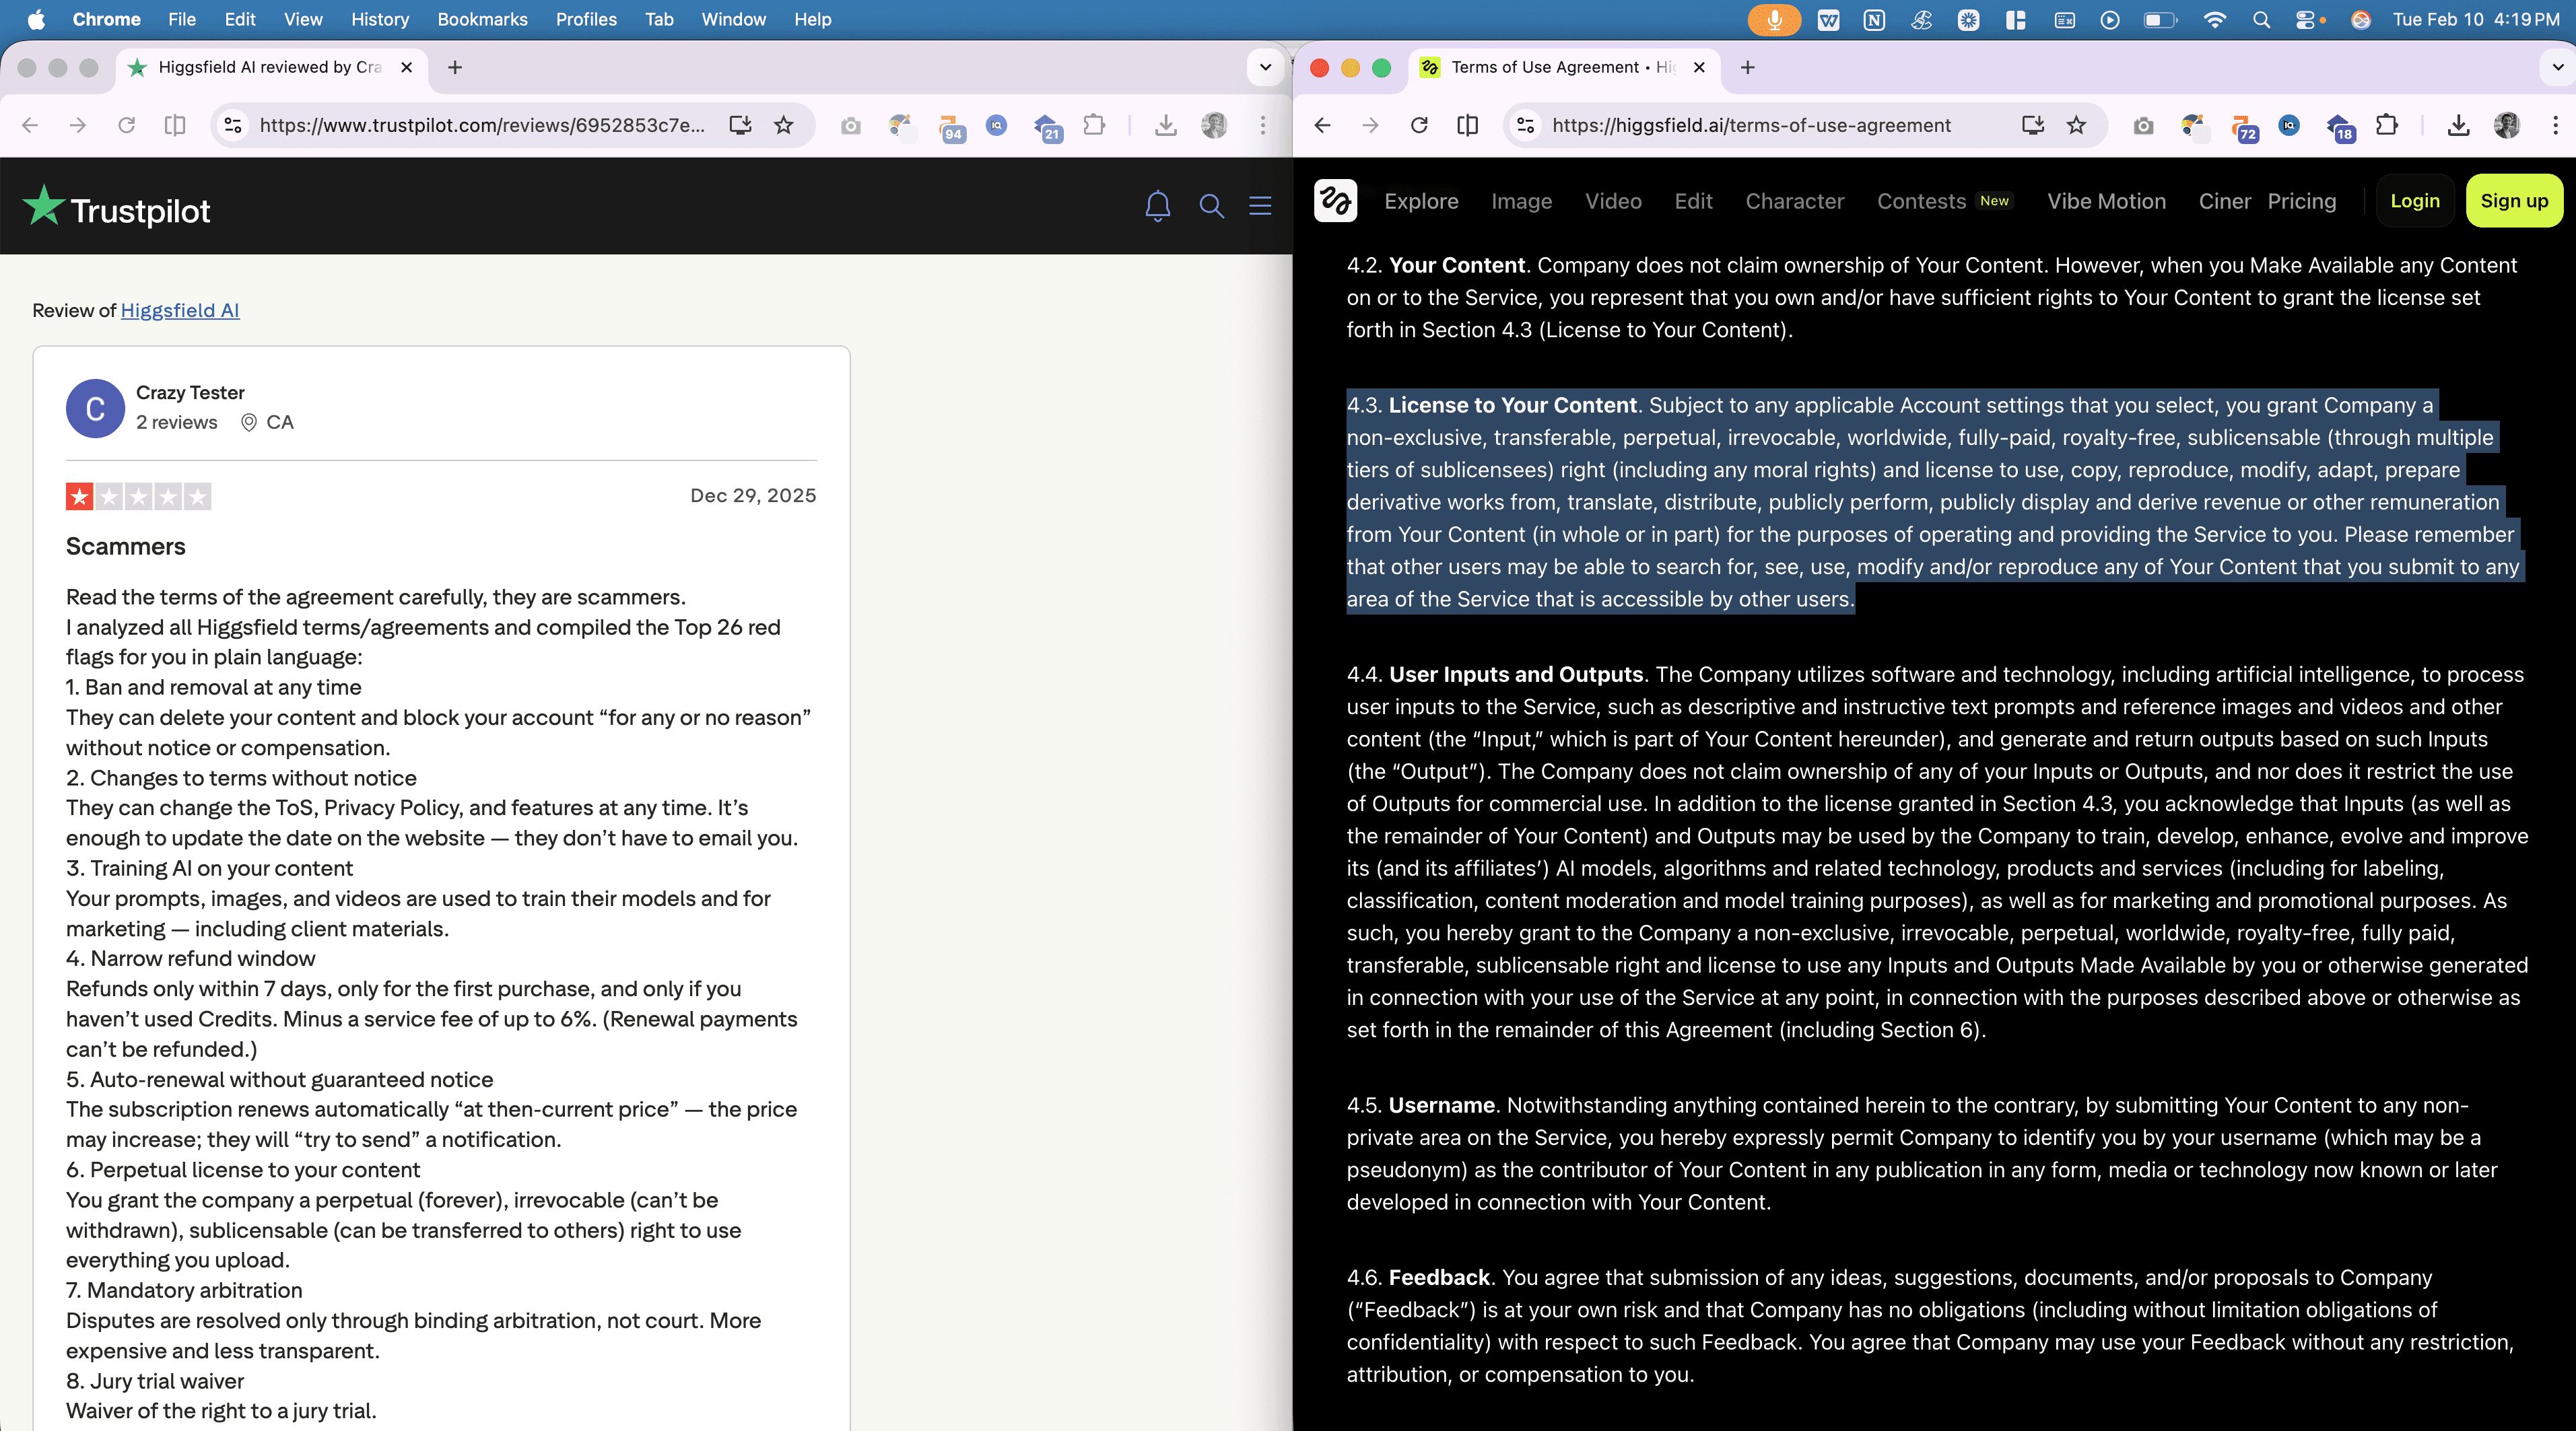Expand tab search chevron in right window
The image size is (2576, 1431).
(2557, 67)
